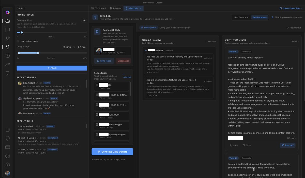This screenshot has width=305, height=178.
Task: Check the repository ending in 'arya-easy-mapper'
Action: (97, 134)
